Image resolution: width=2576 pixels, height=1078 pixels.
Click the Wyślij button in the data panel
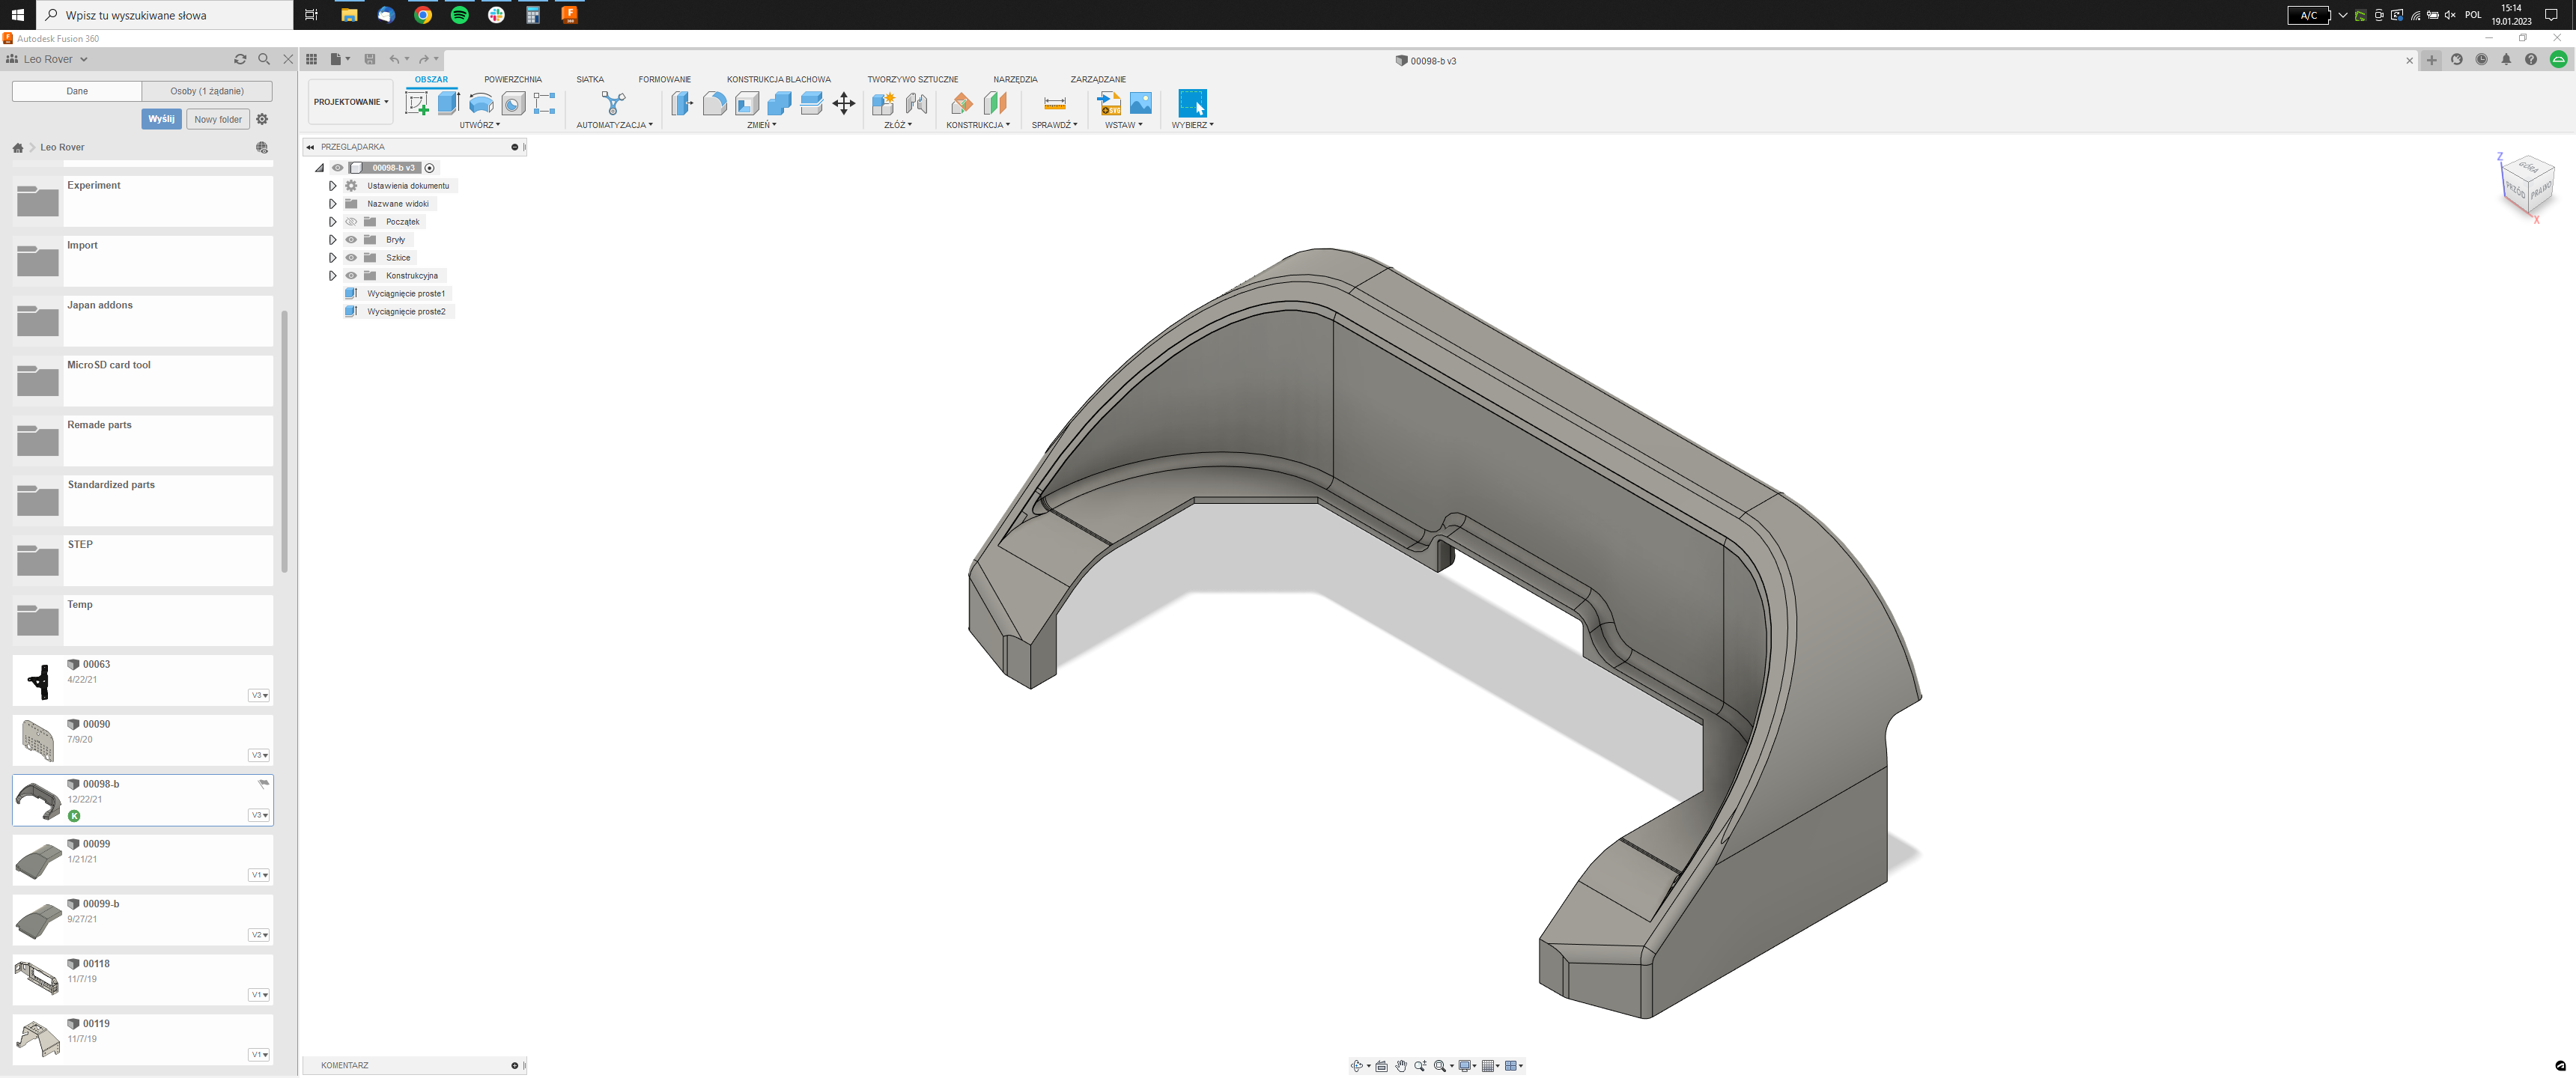pyautogui.click(x=162, y=118)
